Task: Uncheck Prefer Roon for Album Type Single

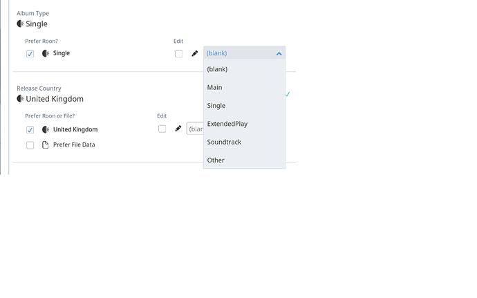Action: [30, 54]
